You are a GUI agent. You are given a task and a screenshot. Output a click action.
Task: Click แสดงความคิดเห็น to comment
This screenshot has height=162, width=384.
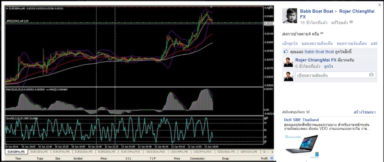(317, 44)
